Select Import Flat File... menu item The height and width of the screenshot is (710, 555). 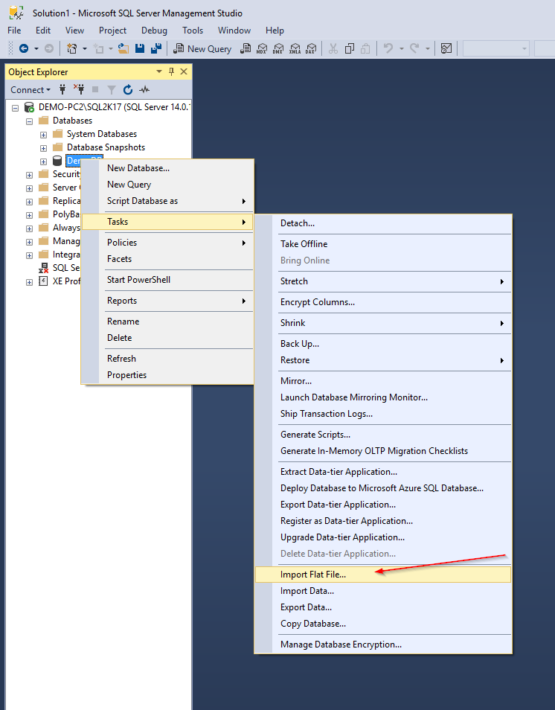coord(383,574)
